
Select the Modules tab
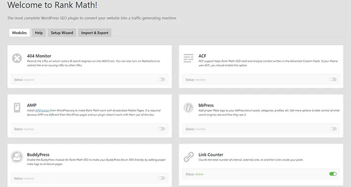pos(19,33)
